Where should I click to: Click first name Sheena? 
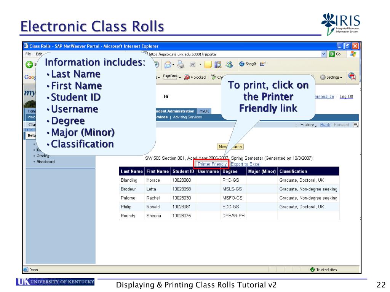153,216
